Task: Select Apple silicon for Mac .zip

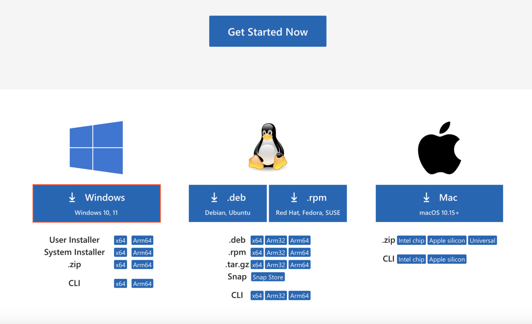Action: (447, 241)
